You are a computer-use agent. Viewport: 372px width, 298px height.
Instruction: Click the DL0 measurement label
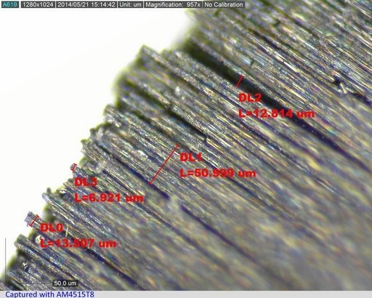pos(52,228)
